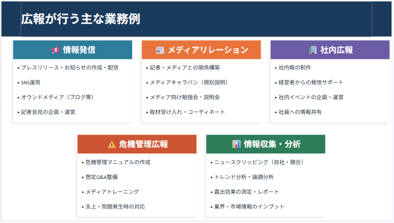Click the メディアリレーション header text
The width and height of the screenshot is (394, 223).
208,50
